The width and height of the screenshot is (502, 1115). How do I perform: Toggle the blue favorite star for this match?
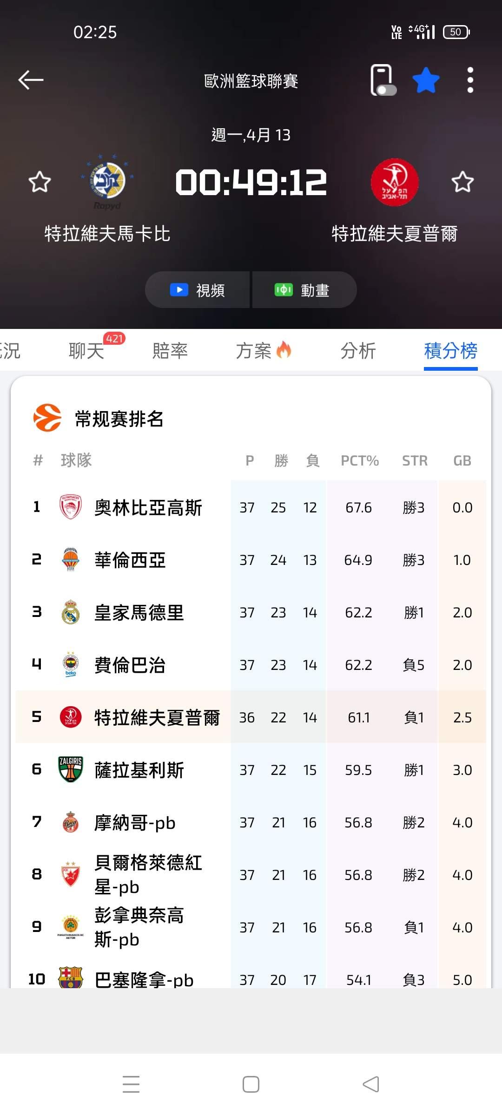(x=426, y=80)
